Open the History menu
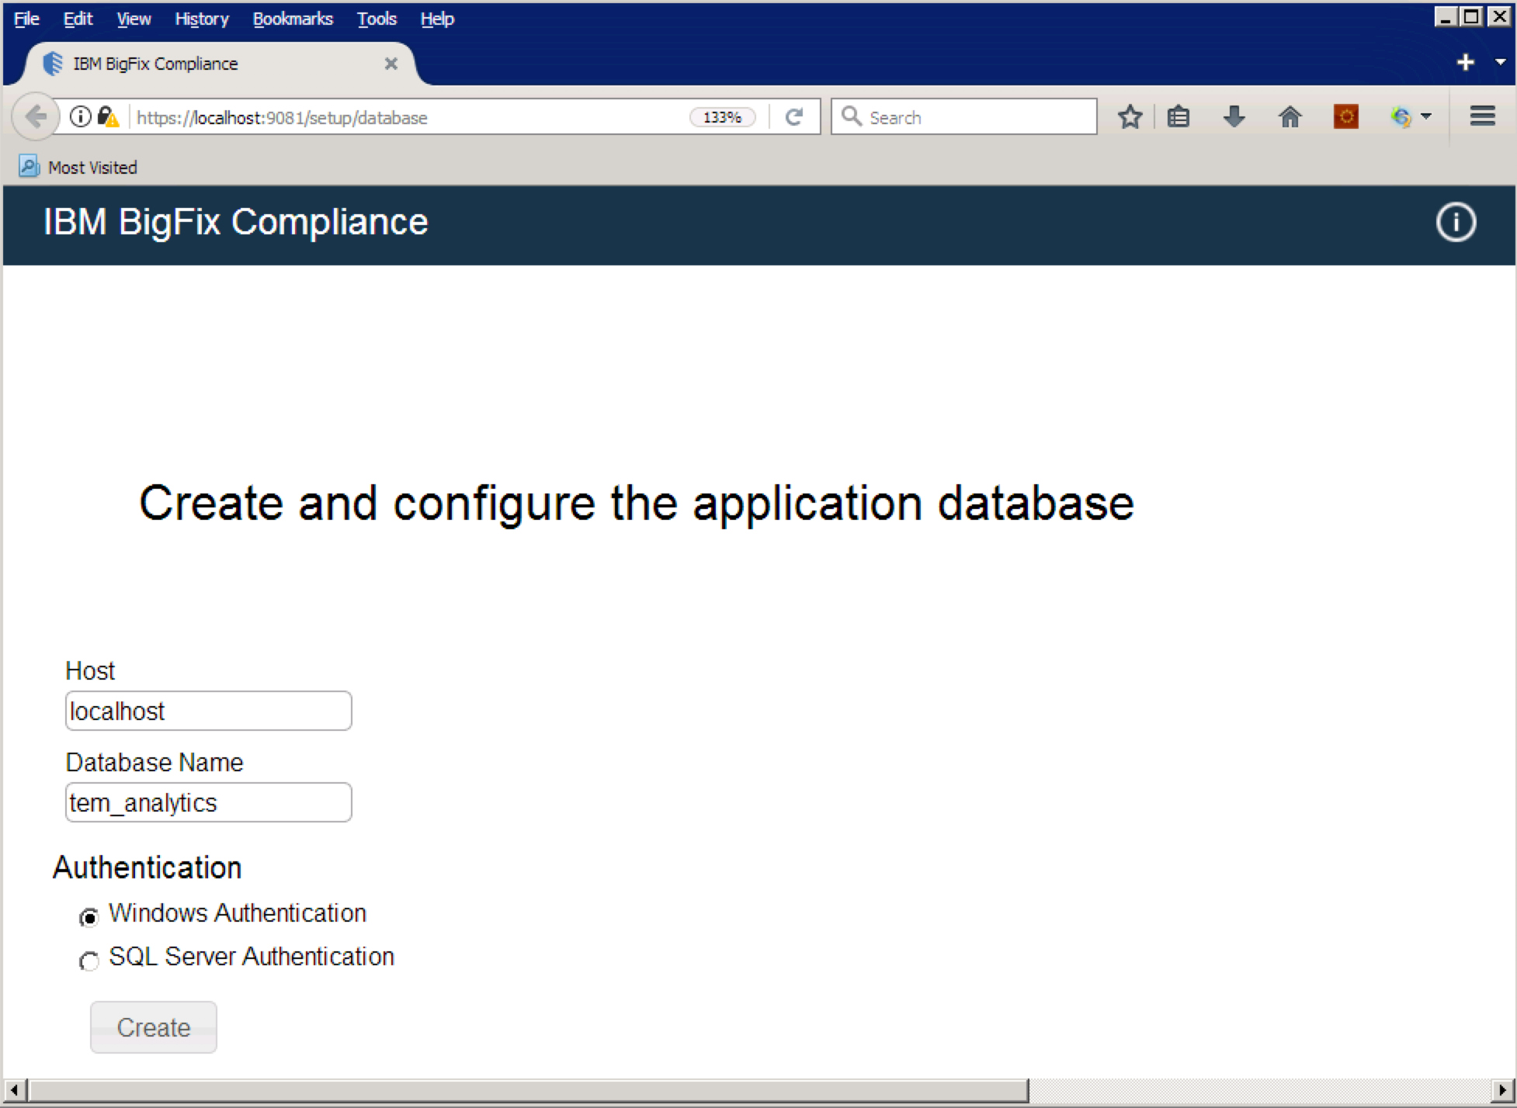The image size is (1517, 1108). pyautogui.click(x=202, y=19)
